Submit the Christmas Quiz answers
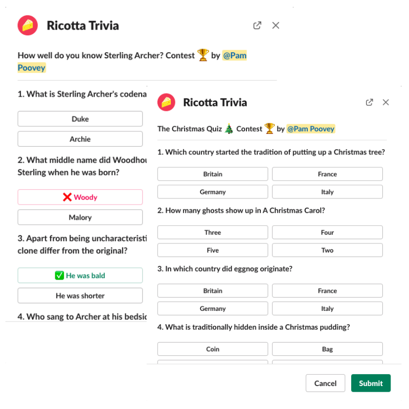This screenshot has width=409, height=409. coord(371,383)
